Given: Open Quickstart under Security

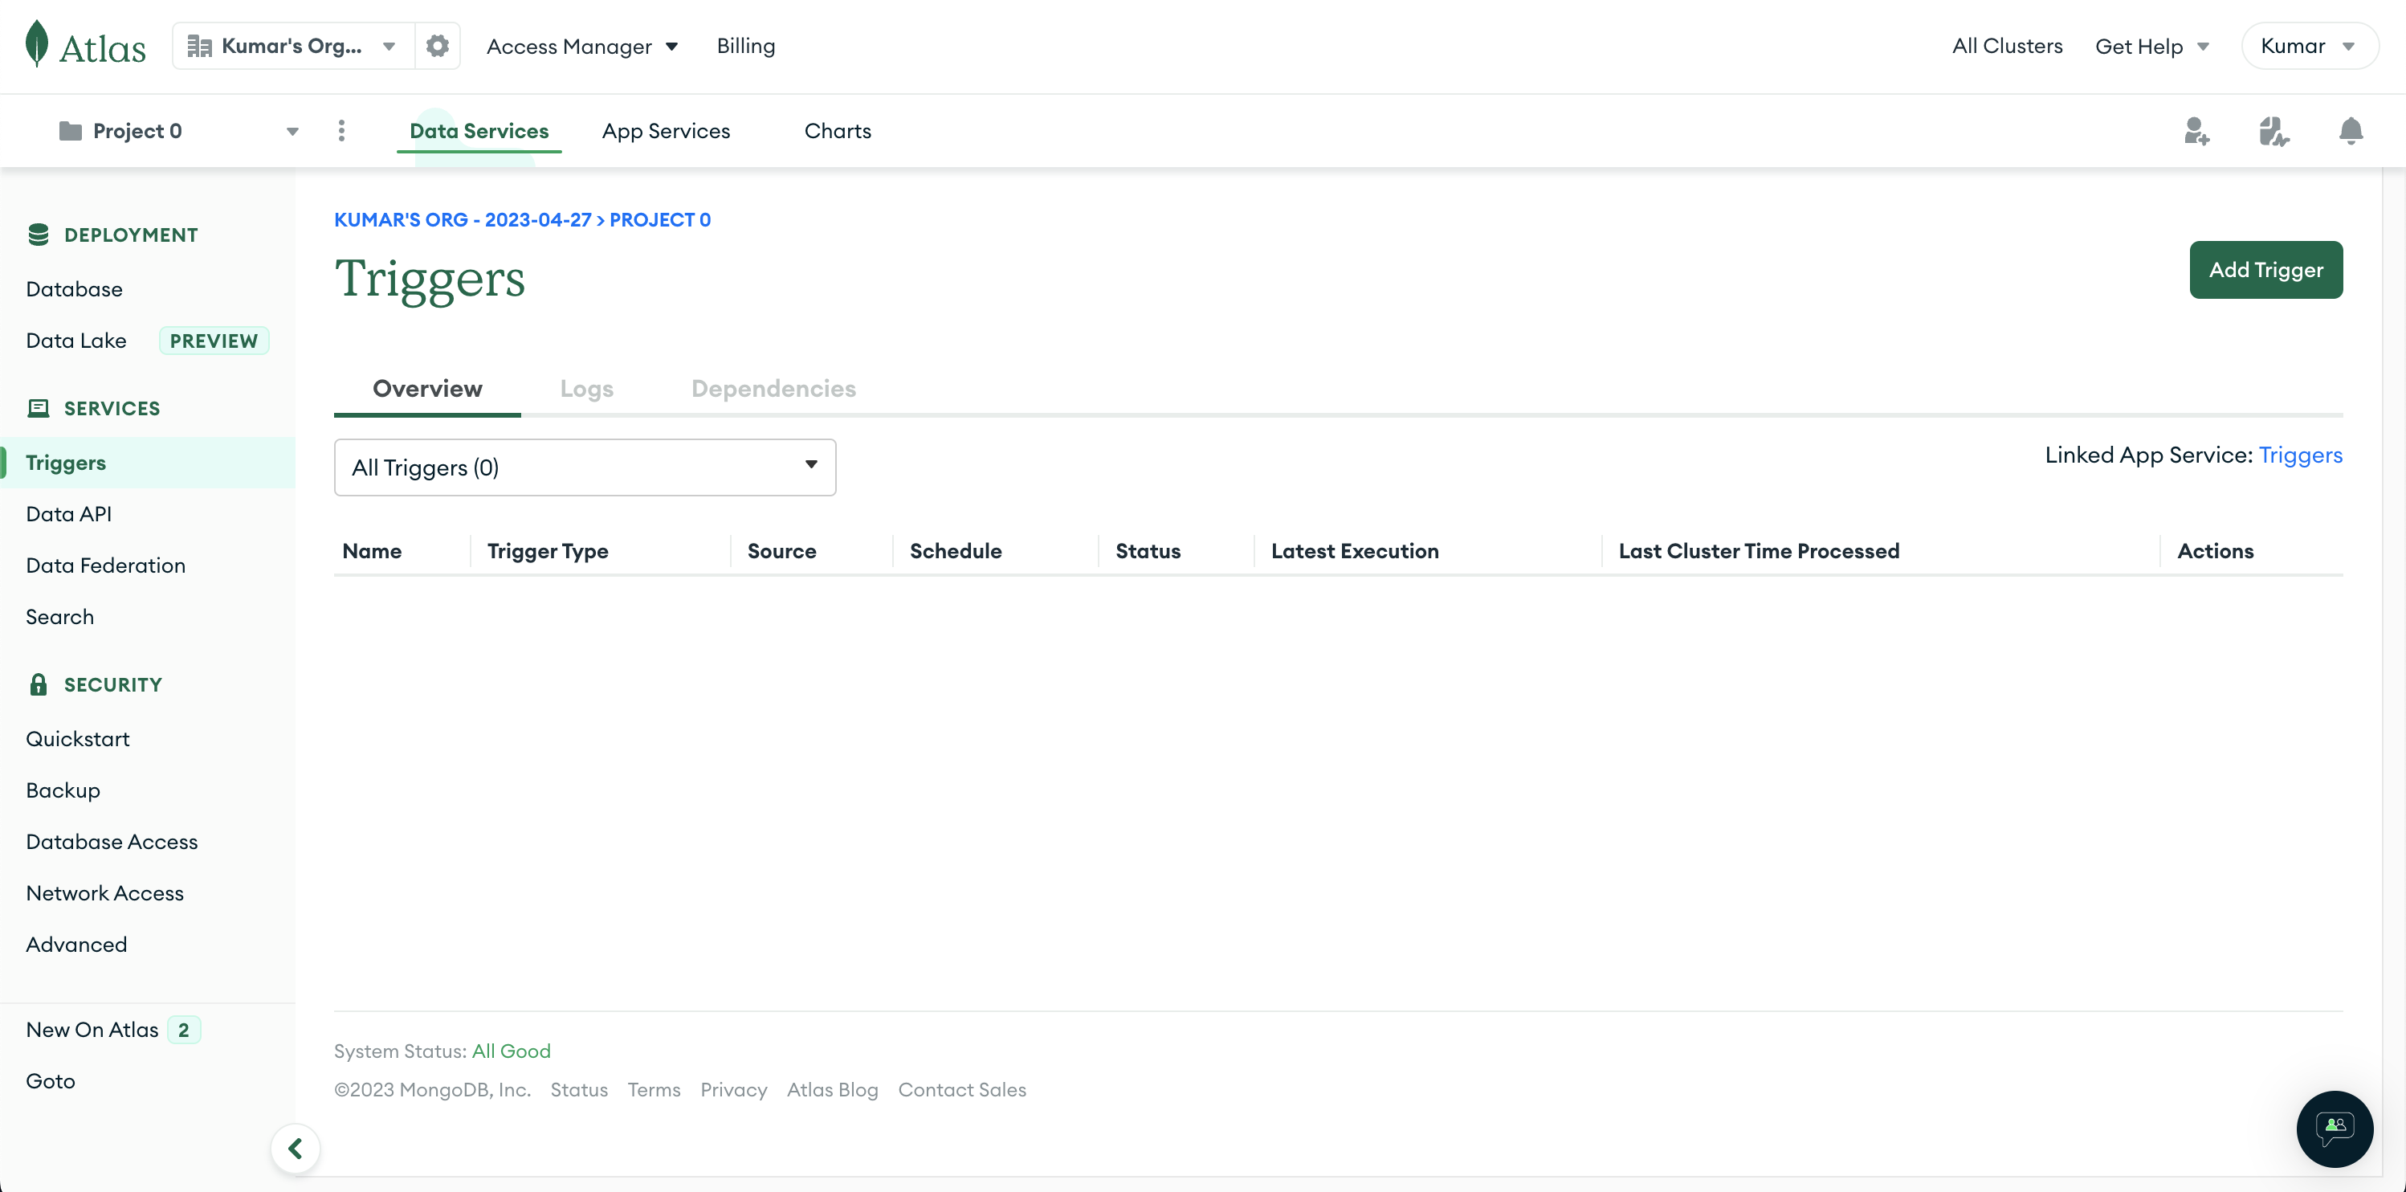Looking at the screenshot, I should coord(78,739).
